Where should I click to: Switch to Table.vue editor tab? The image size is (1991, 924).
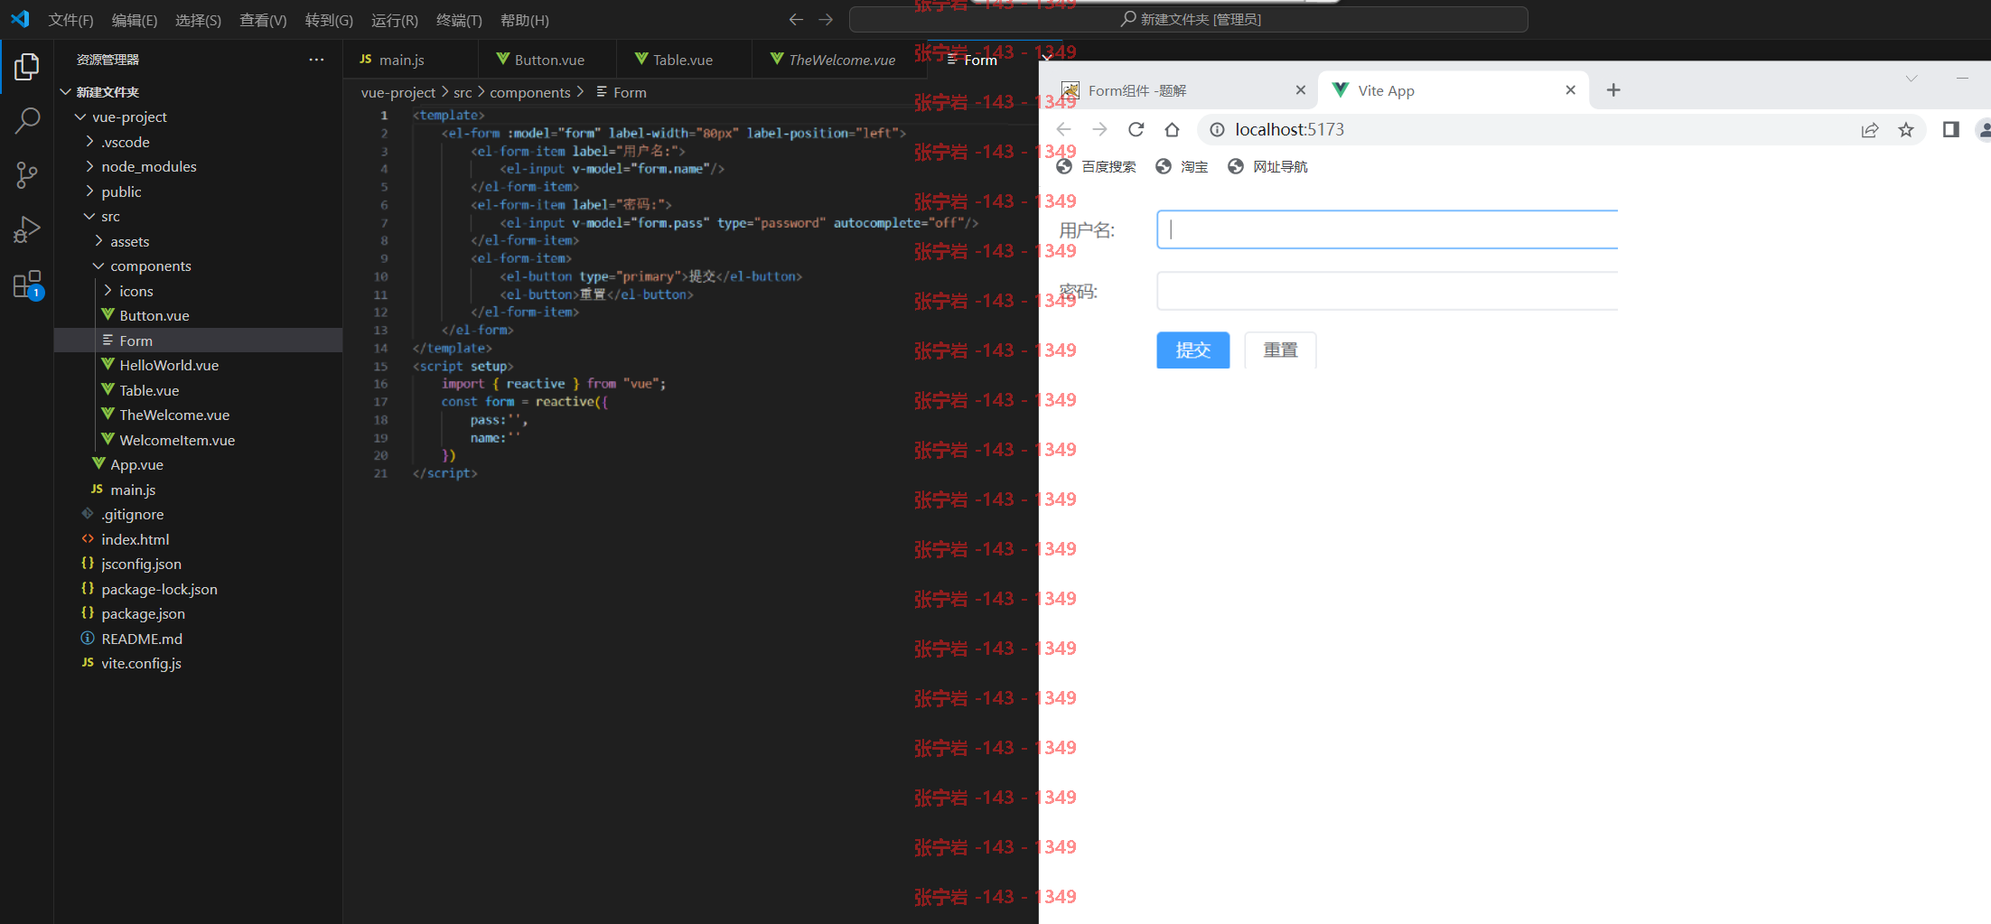(683, 60)
